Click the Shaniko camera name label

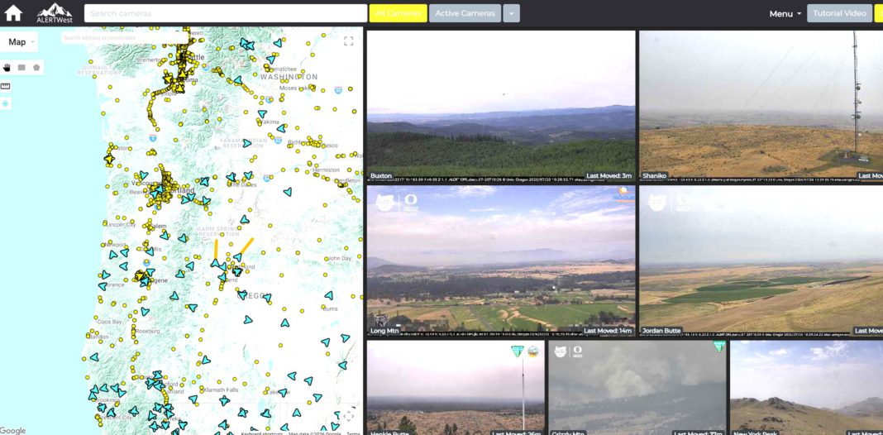coord(654,176)
